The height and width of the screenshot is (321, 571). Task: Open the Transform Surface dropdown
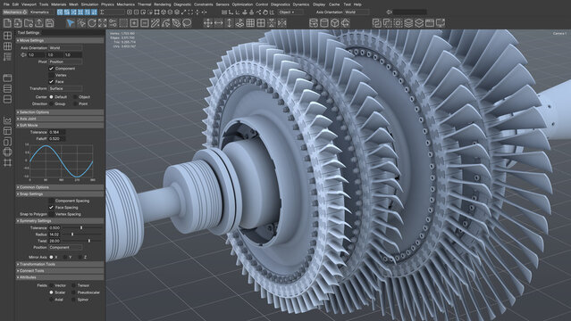coord(65,88)
